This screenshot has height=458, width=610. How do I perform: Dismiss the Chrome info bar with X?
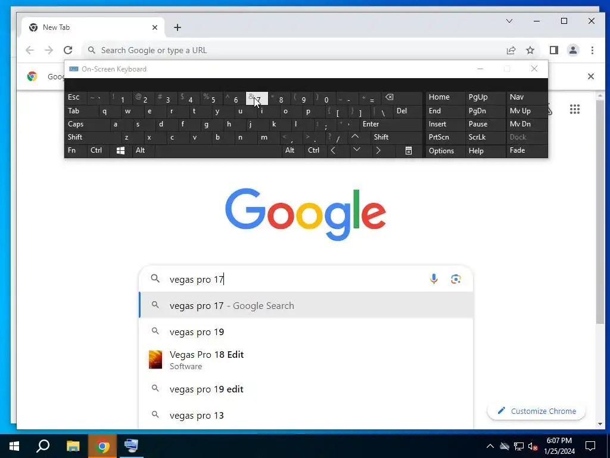pyautogui.click(x=590, y=76)
